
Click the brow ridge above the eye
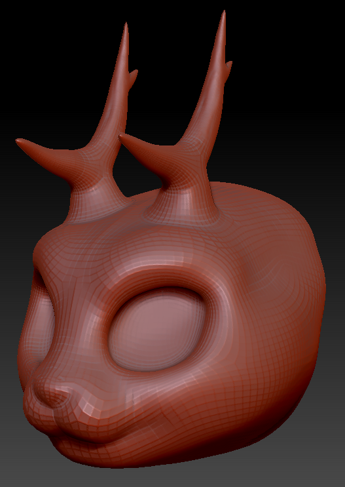(x=155, y=264)
